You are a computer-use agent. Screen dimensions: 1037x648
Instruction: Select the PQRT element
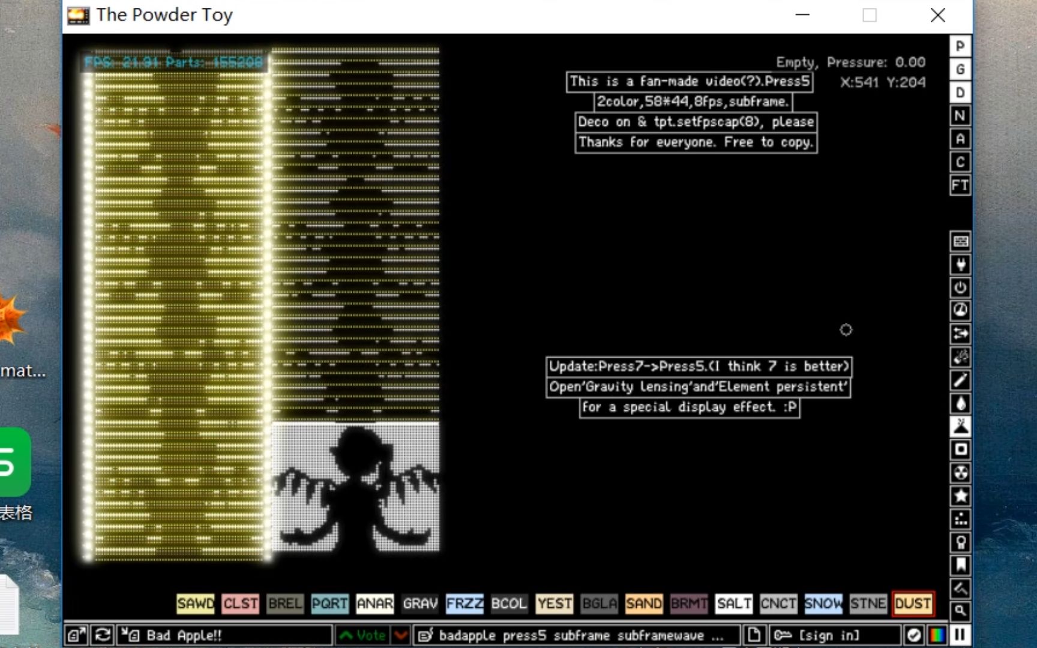330,603
